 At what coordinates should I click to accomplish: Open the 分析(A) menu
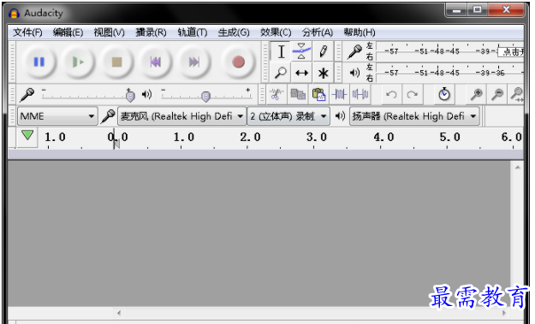318,32
